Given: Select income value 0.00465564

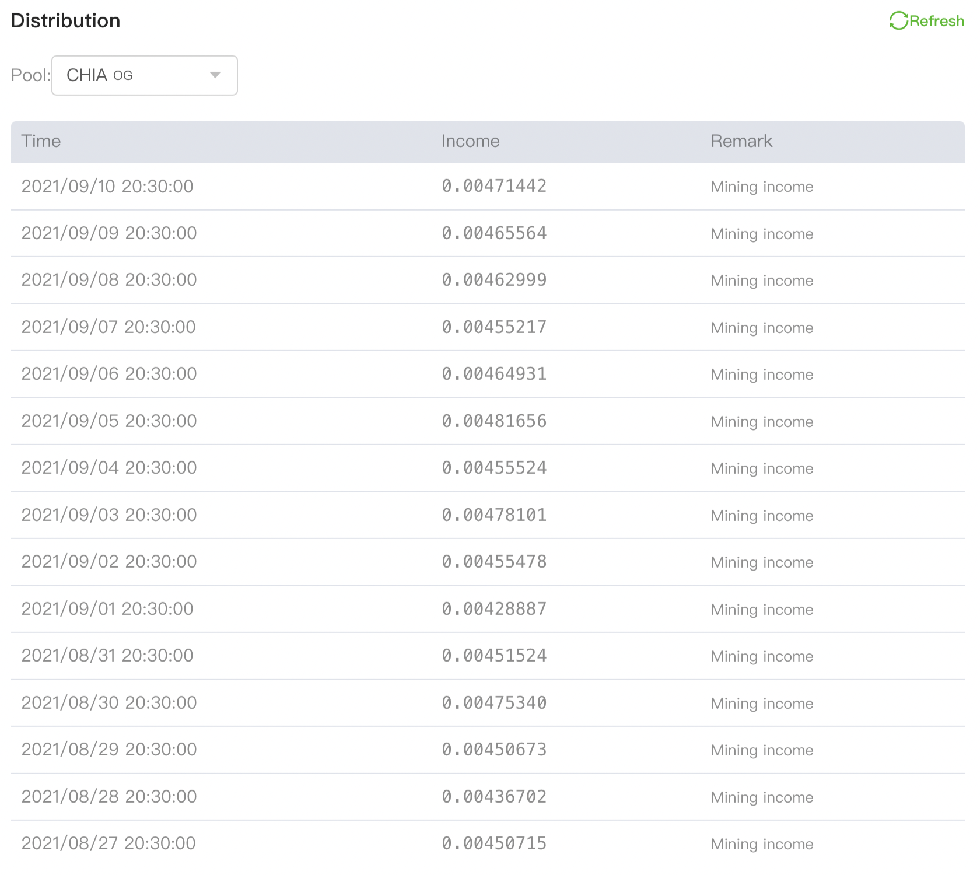Looking at the screenshot, I should pyautogui.click(x=494, y=233).
